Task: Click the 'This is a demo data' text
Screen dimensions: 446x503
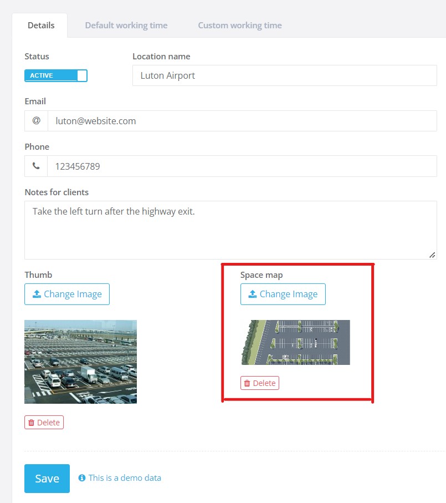Action: pos(125,478)
